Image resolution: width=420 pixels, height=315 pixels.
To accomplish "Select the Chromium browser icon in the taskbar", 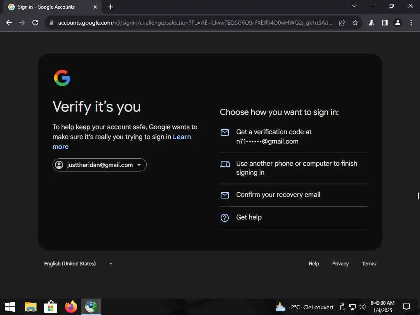I will [x=91, y=307].
